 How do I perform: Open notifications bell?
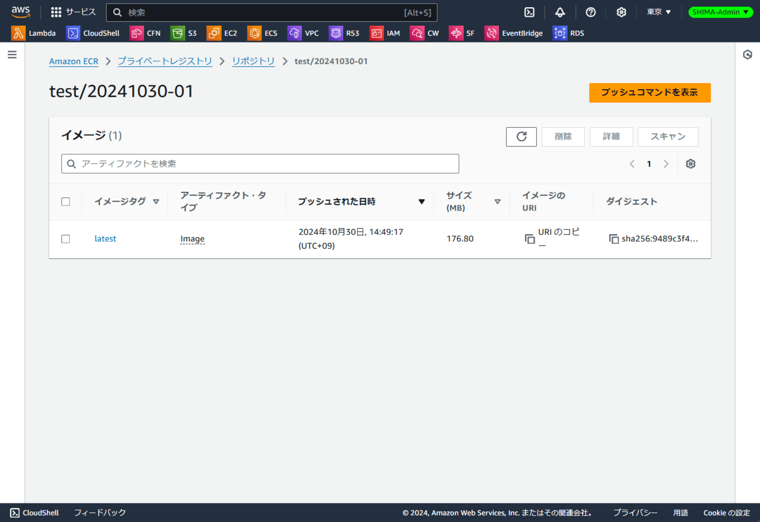(560, 12)
